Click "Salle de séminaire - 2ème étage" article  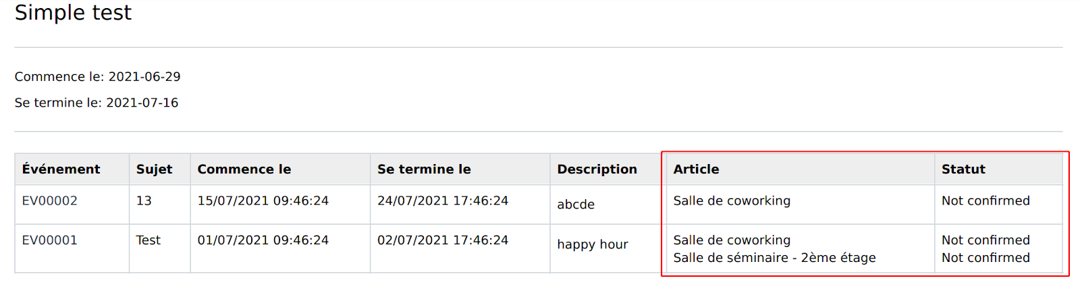click(x=774, y=258)
